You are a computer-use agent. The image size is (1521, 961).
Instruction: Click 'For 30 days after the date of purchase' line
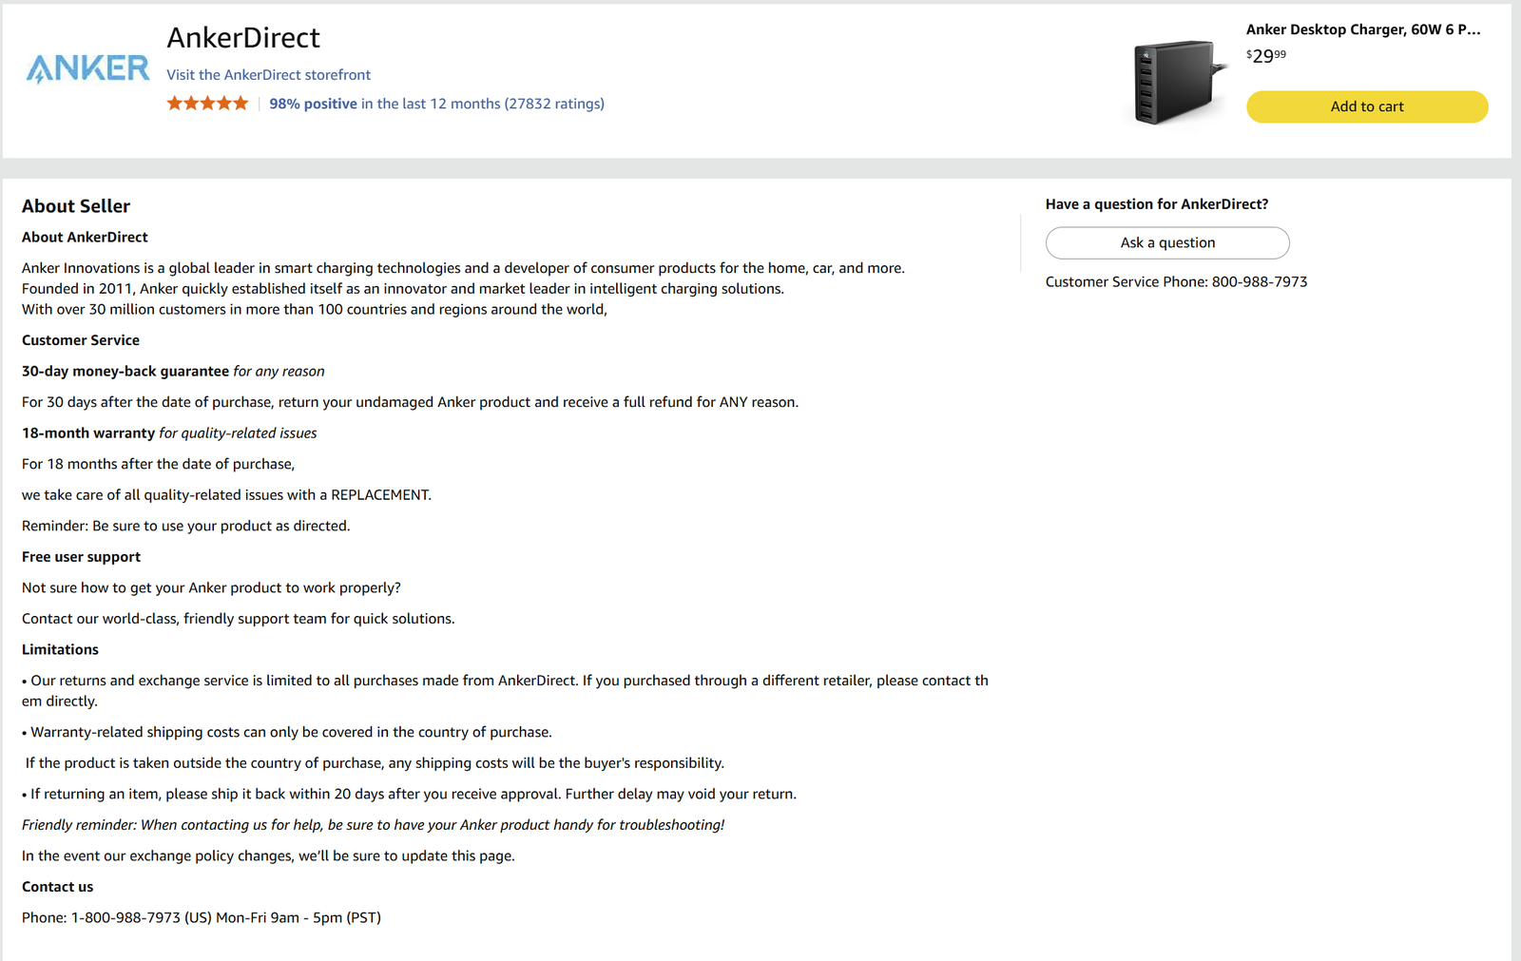point(410,402)
